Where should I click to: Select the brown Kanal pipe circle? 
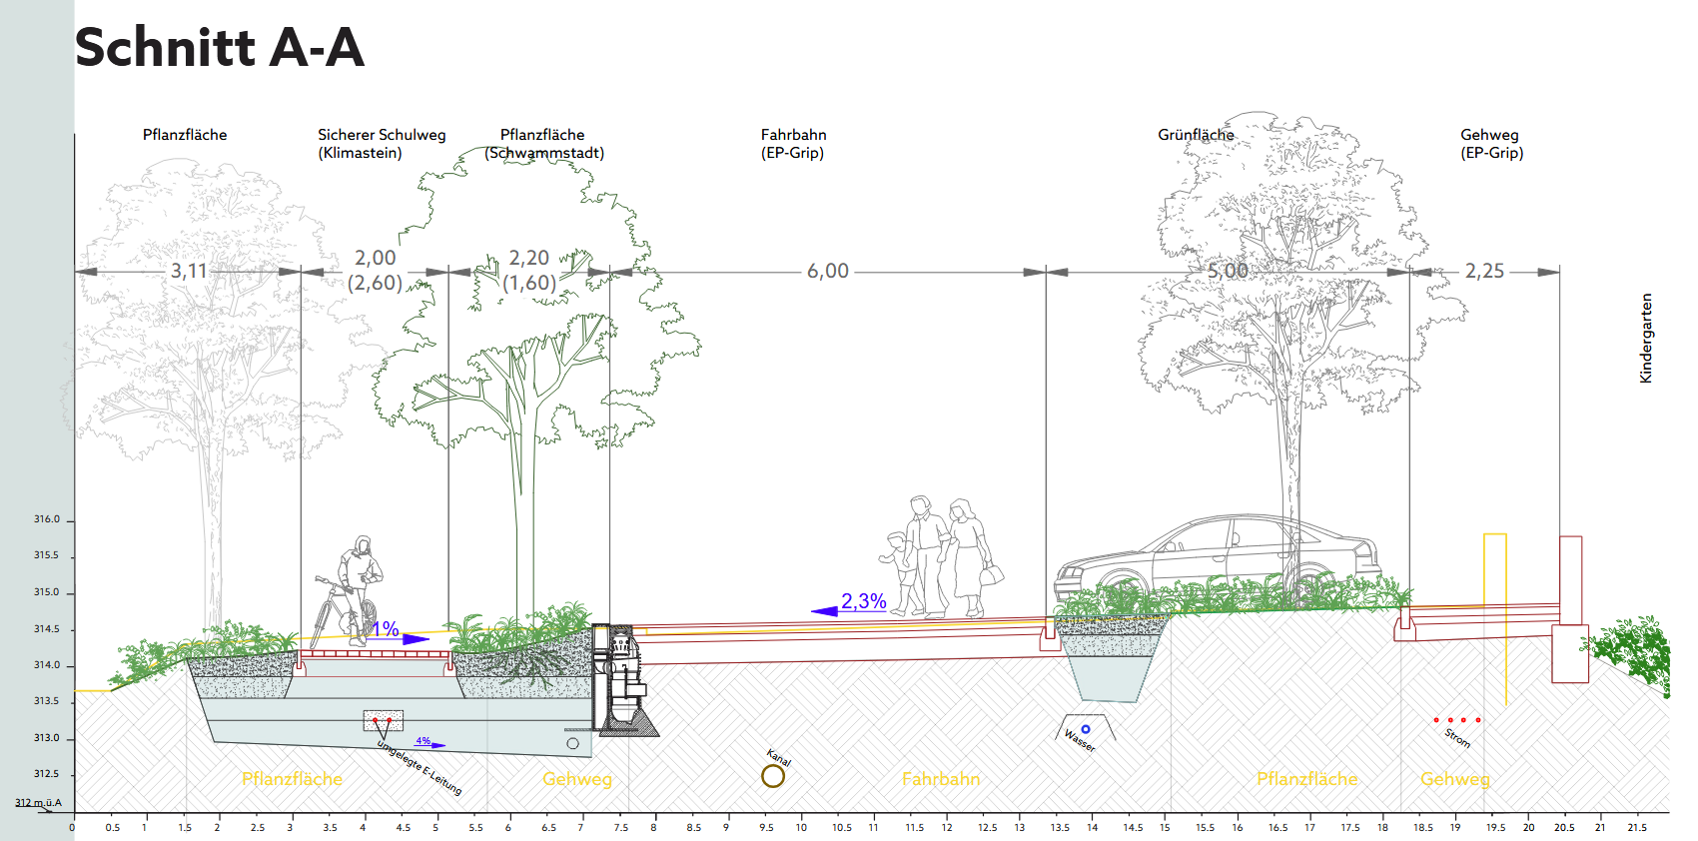[773, 776]
